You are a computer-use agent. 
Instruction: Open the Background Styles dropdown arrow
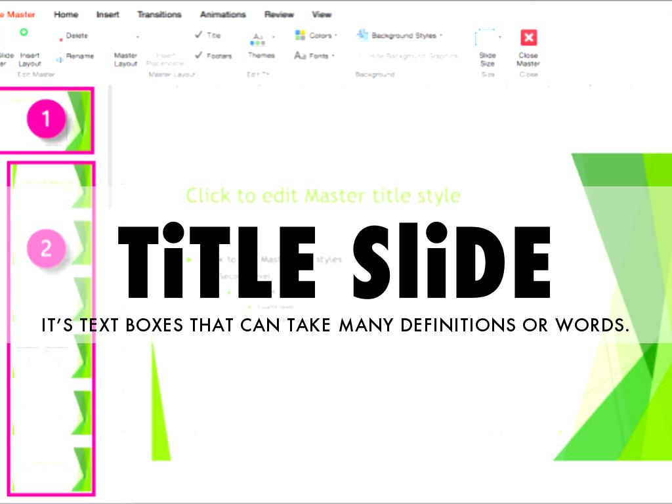441,36
